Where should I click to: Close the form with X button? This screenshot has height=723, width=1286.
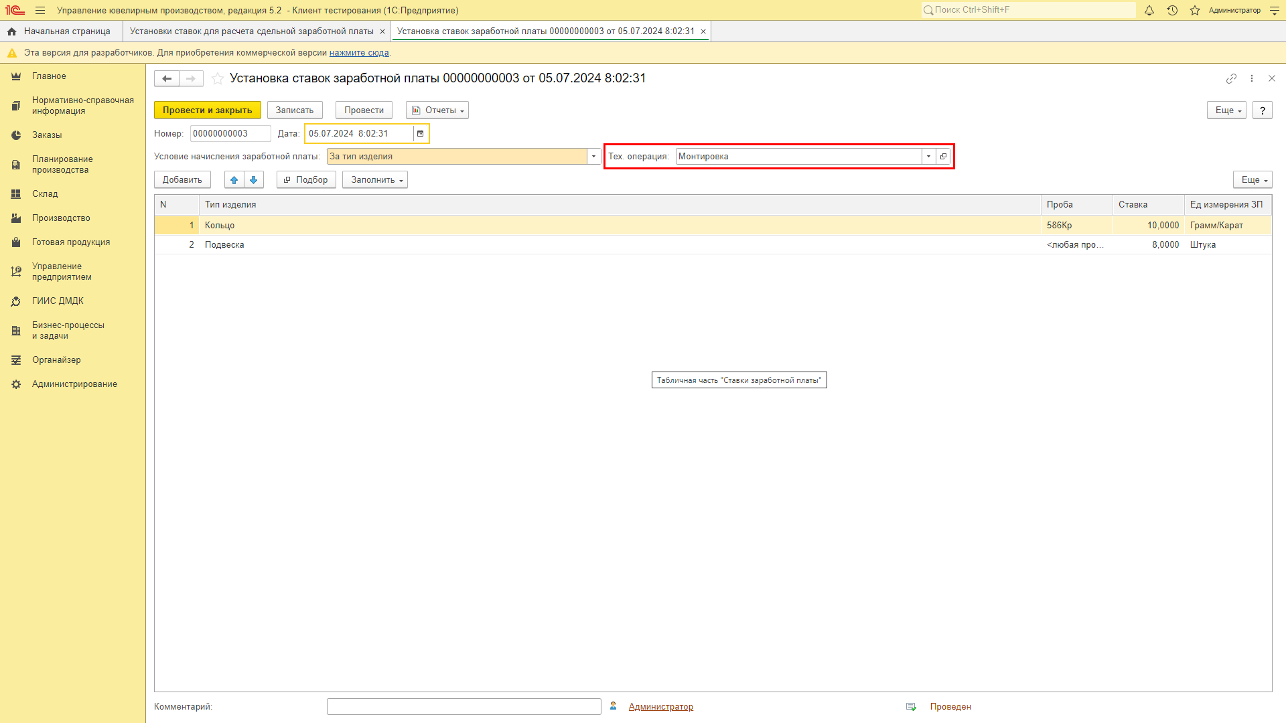tap(1272, 78)
